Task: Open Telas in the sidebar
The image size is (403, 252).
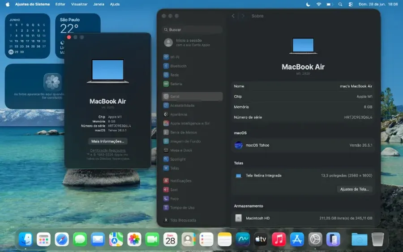Action: pos(192,168)
